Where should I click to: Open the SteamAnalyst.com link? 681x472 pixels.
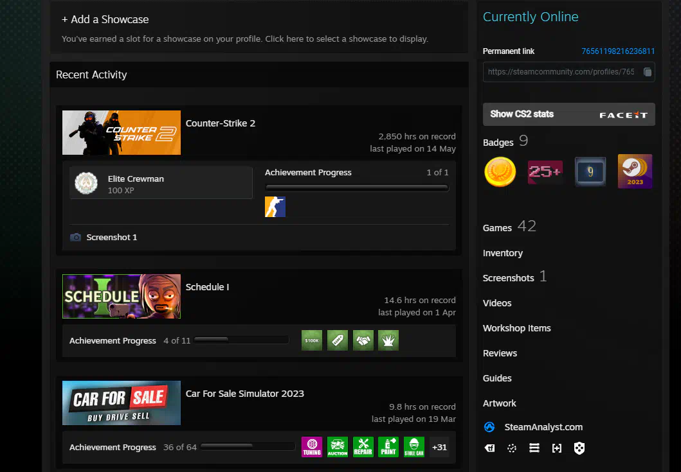[x=544, y=427]
